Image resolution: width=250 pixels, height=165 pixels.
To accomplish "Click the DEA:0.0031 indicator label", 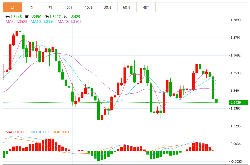I will pos(62,132).
